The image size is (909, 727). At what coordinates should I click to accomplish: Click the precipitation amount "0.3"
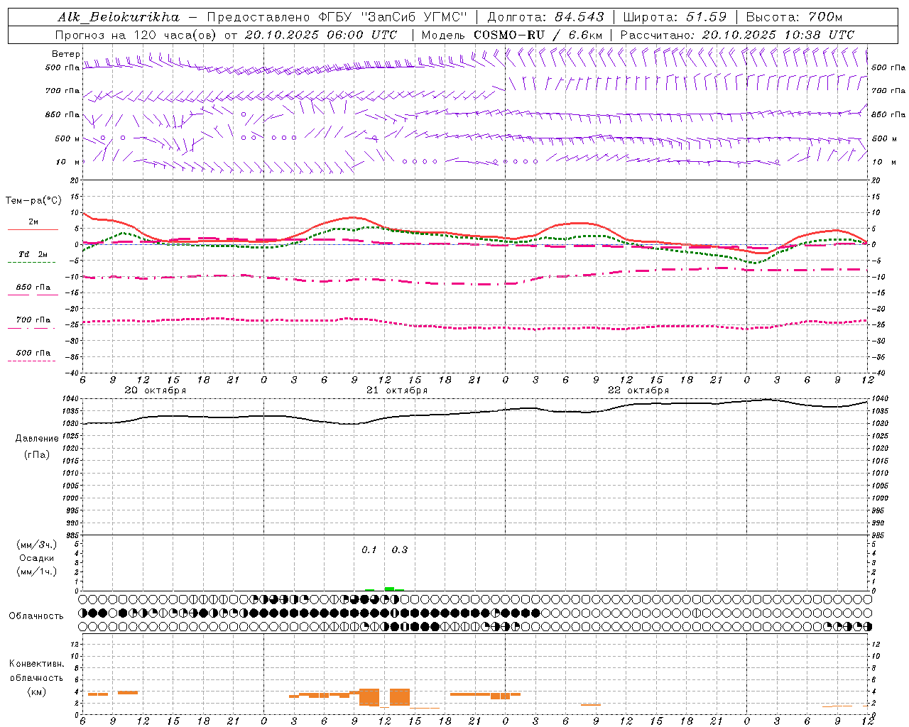(x=400, y=550)
